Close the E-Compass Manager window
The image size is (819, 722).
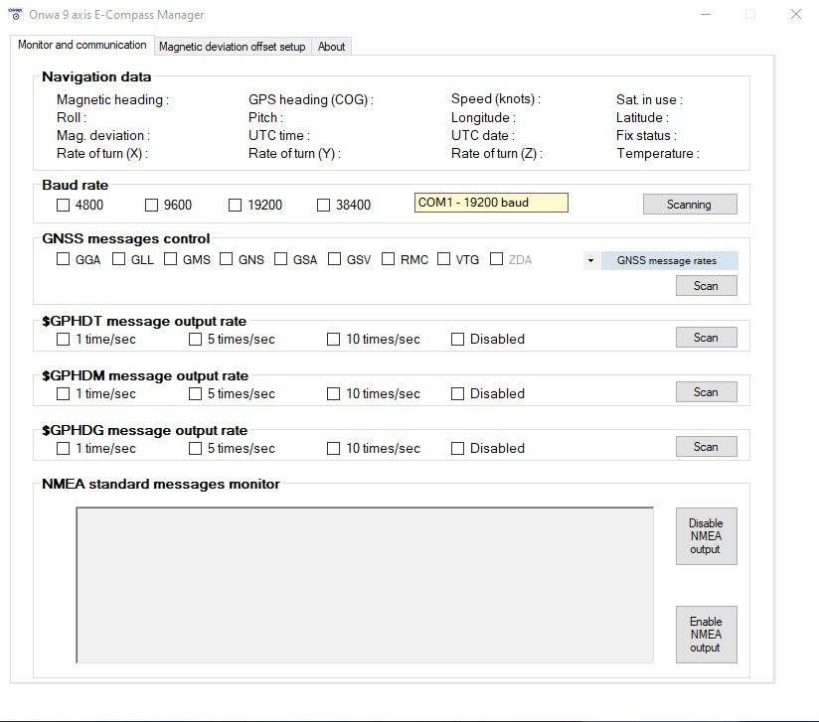point(795,14)
